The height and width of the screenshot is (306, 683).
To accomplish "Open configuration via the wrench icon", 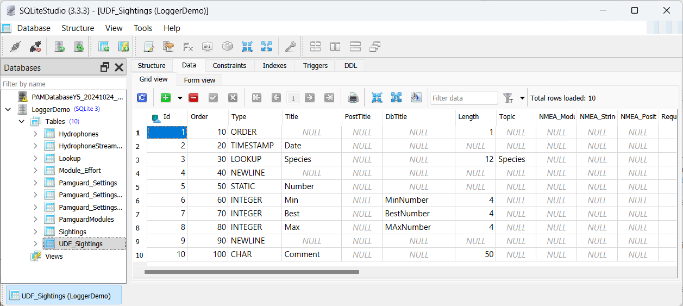I will click(x=291, y=47).
